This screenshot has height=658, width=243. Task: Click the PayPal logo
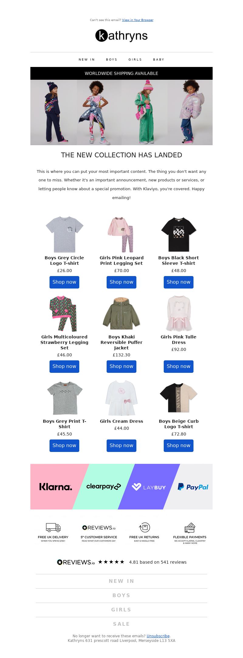[193, 487]
